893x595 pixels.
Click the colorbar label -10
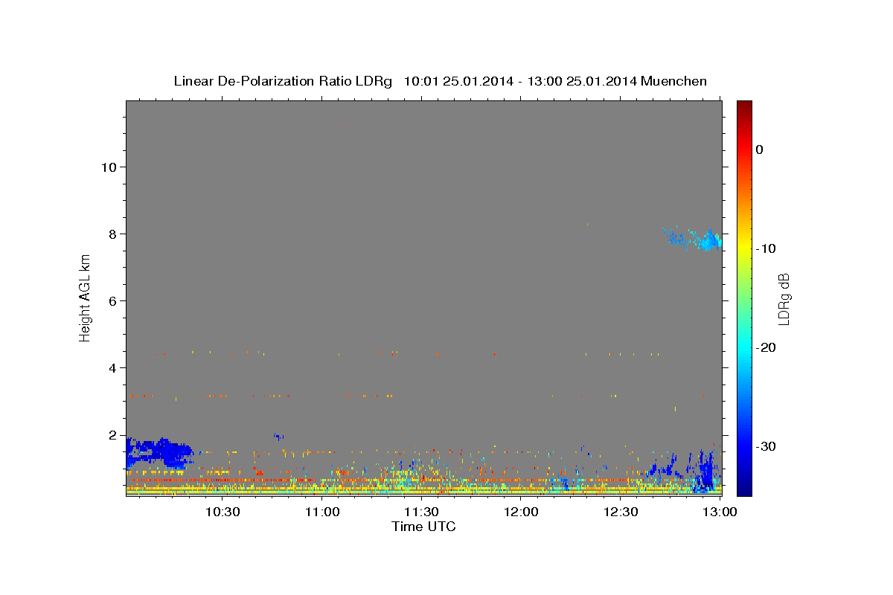[766, 248]
